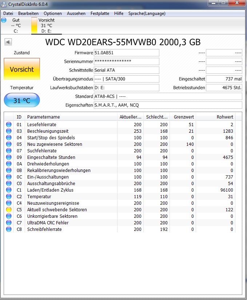Viewport: 247px width, 300px height.
Task: Click the Eingeschaltet value 737 mal
Action: tap(224, 79)
